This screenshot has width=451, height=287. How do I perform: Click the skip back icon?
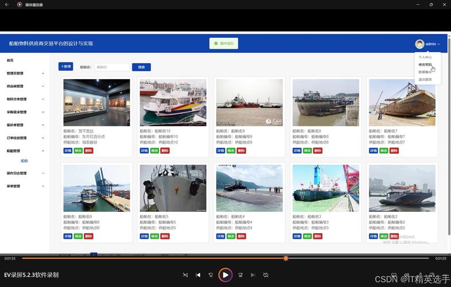(x=211, y=275)
